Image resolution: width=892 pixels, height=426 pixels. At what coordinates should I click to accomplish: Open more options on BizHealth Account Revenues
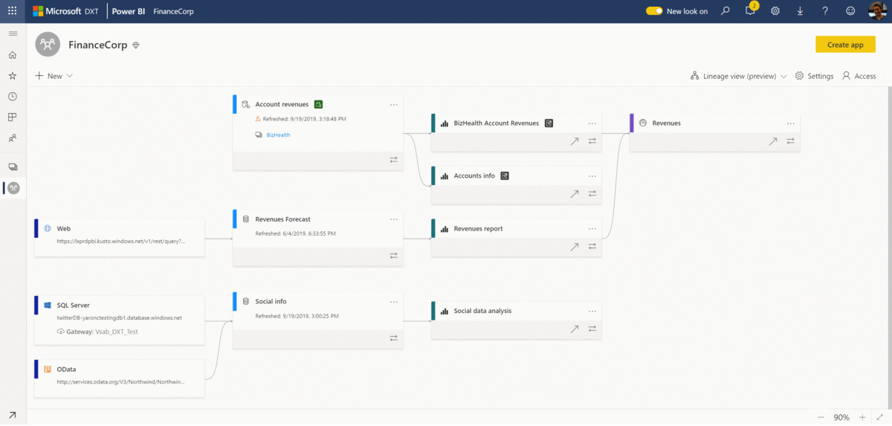[x=592, y=123]
